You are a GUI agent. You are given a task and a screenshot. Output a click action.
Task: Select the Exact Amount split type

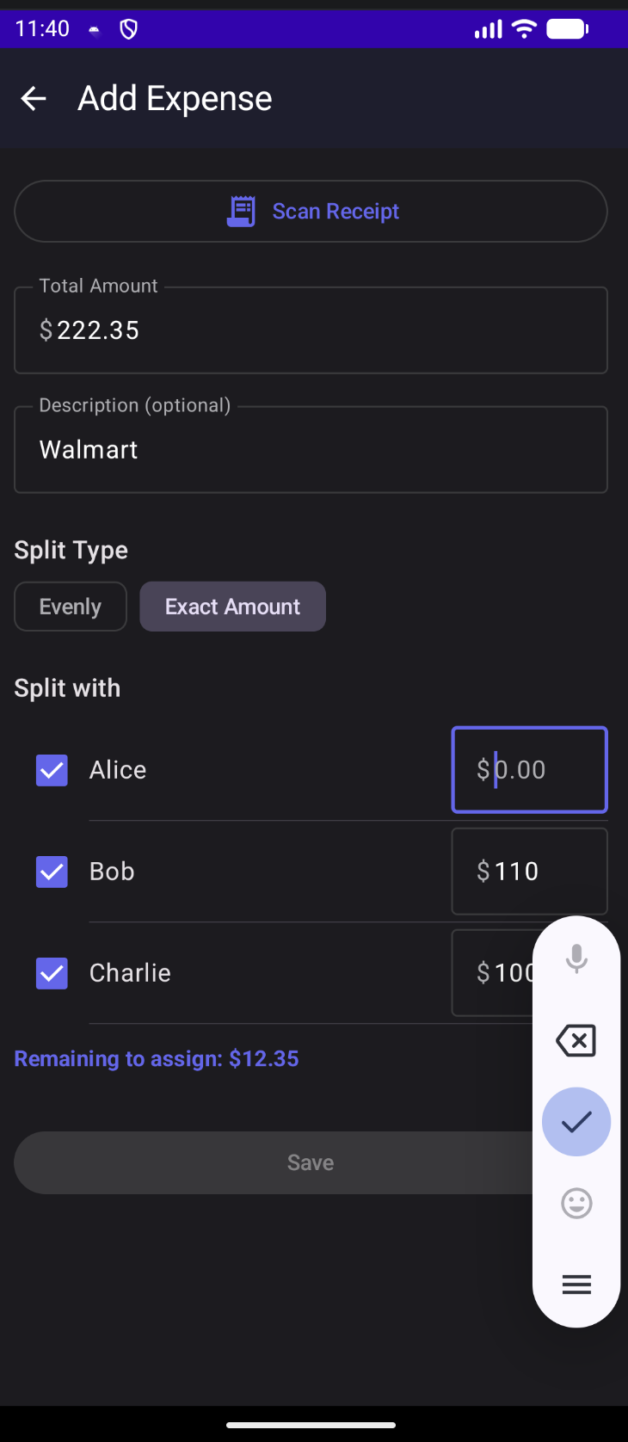[x=232, y=607]
